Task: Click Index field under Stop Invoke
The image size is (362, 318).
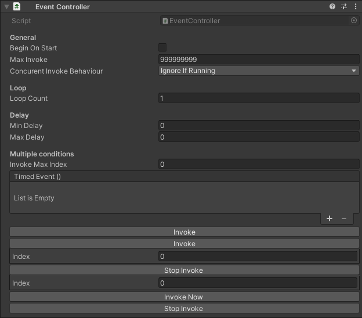Action: pos(258,283)
